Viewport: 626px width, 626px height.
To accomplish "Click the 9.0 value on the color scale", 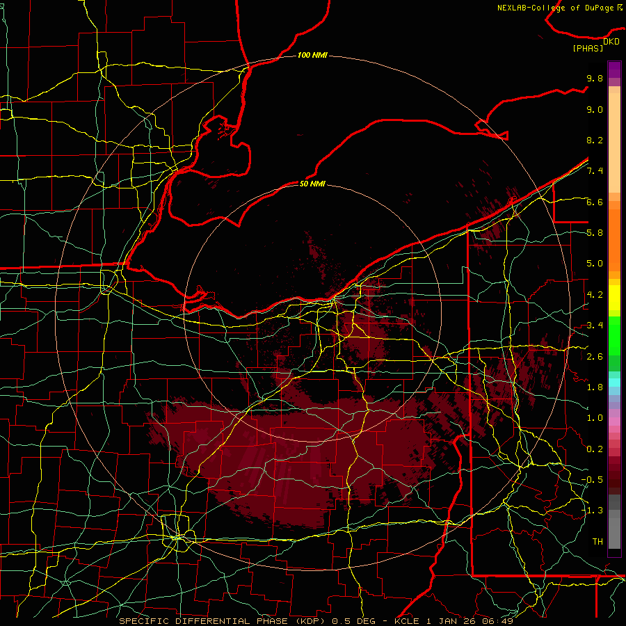I will pos(595,109).
